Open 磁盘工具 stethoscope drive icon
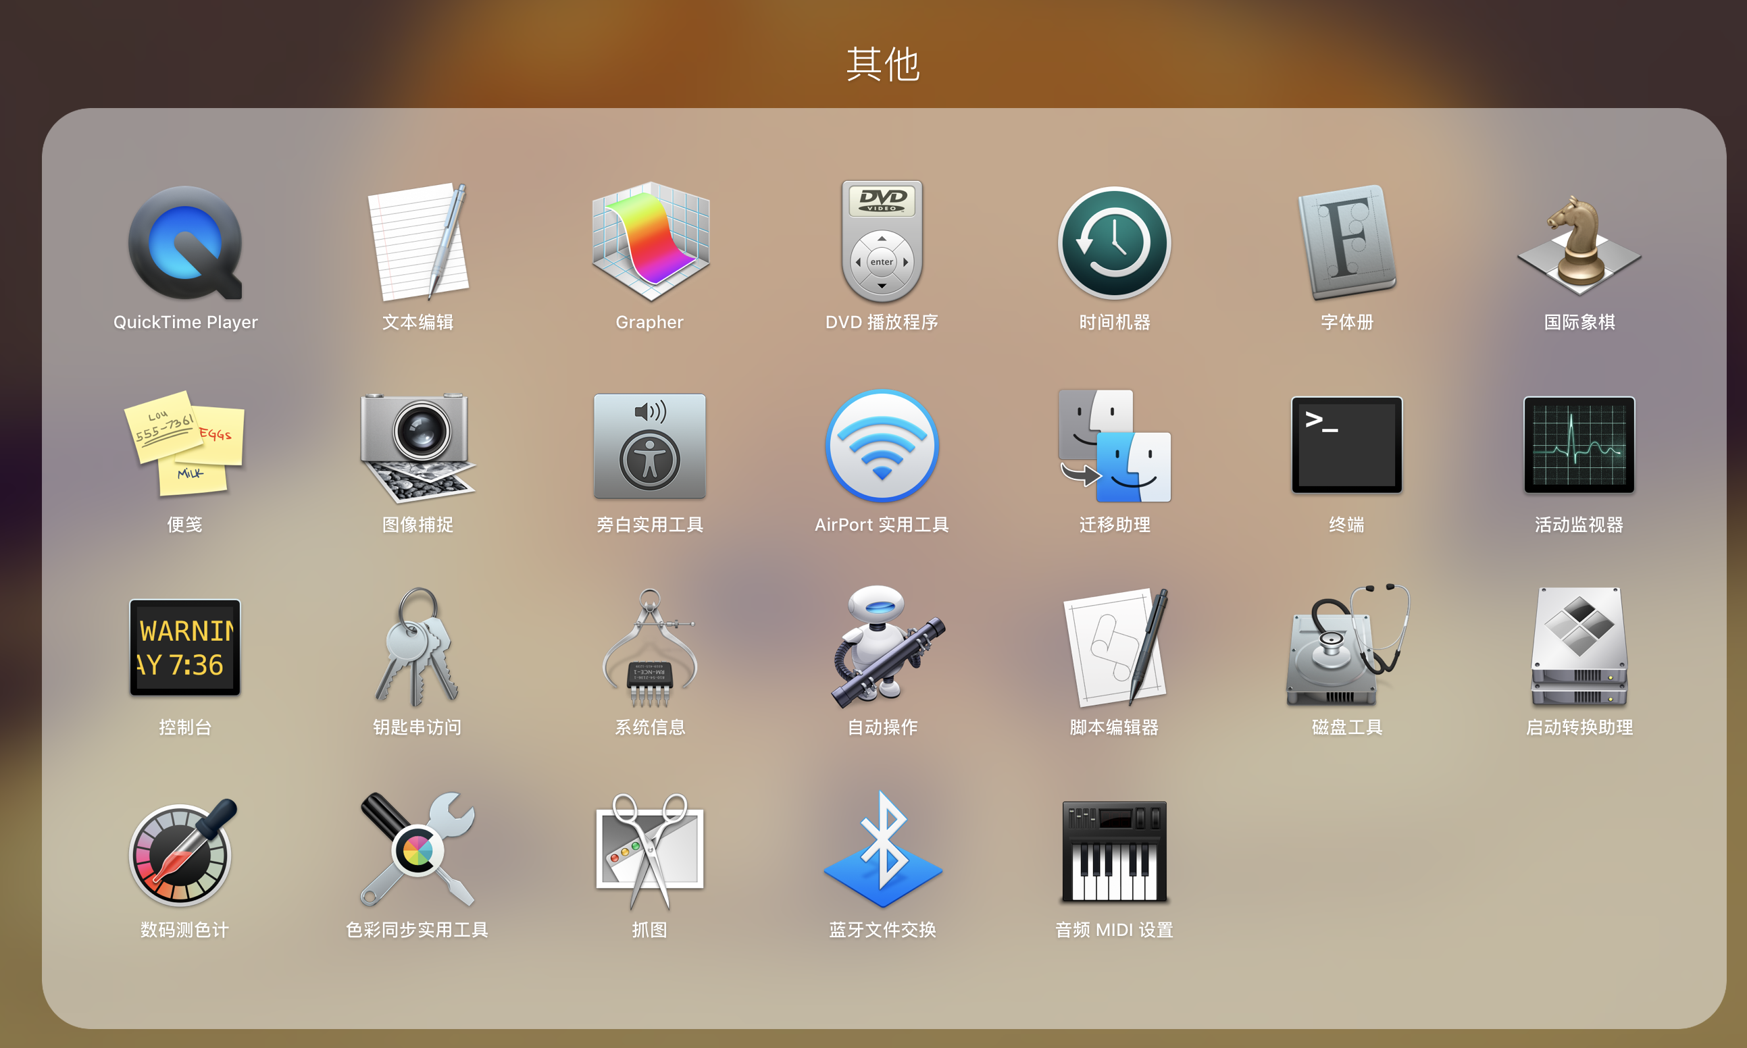Image resolution: width=1747 pixels, height=1048 pixels. coord(1346,646)
